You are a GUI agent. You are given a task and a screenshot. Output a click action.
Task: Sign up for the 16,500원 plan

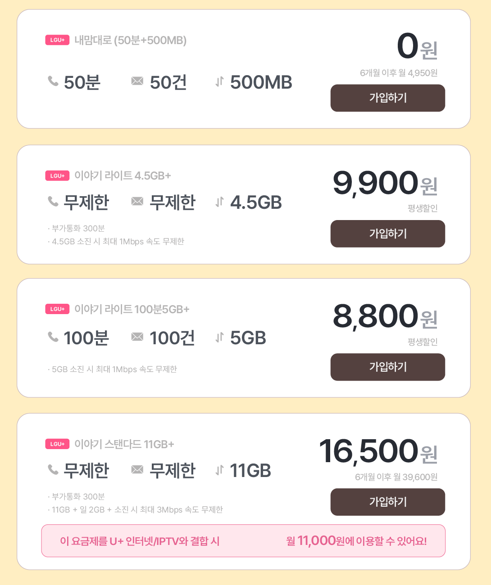click(x=387, y=502)
